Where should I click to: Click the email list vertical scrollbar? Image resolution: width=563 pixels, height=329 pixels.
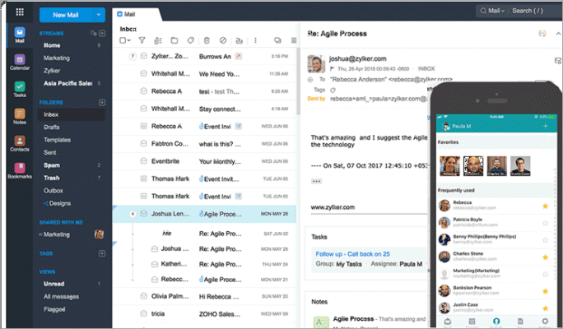(x=298, y=81)
